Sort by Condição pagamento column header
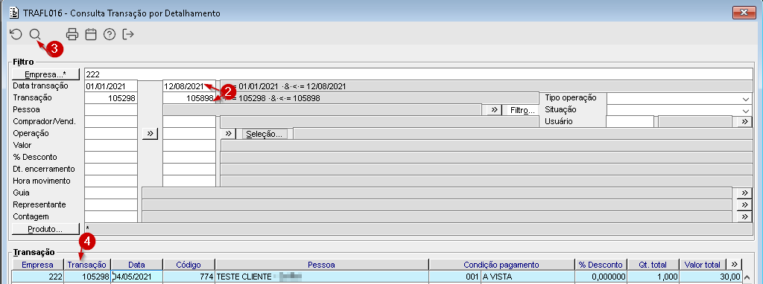This screenshot has width=763, height=284. click(501, 265)
